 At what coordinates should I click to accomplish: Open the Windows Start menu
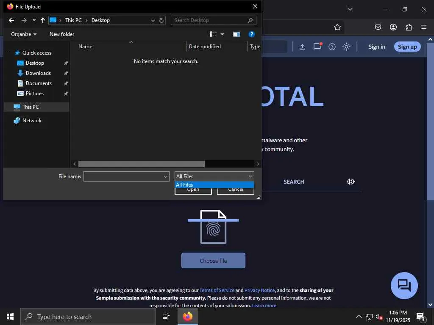click(10, 317)
